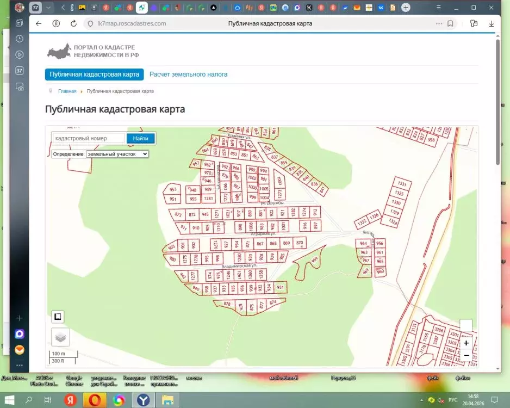Open new browser tab with plus button

pos(406,8)
